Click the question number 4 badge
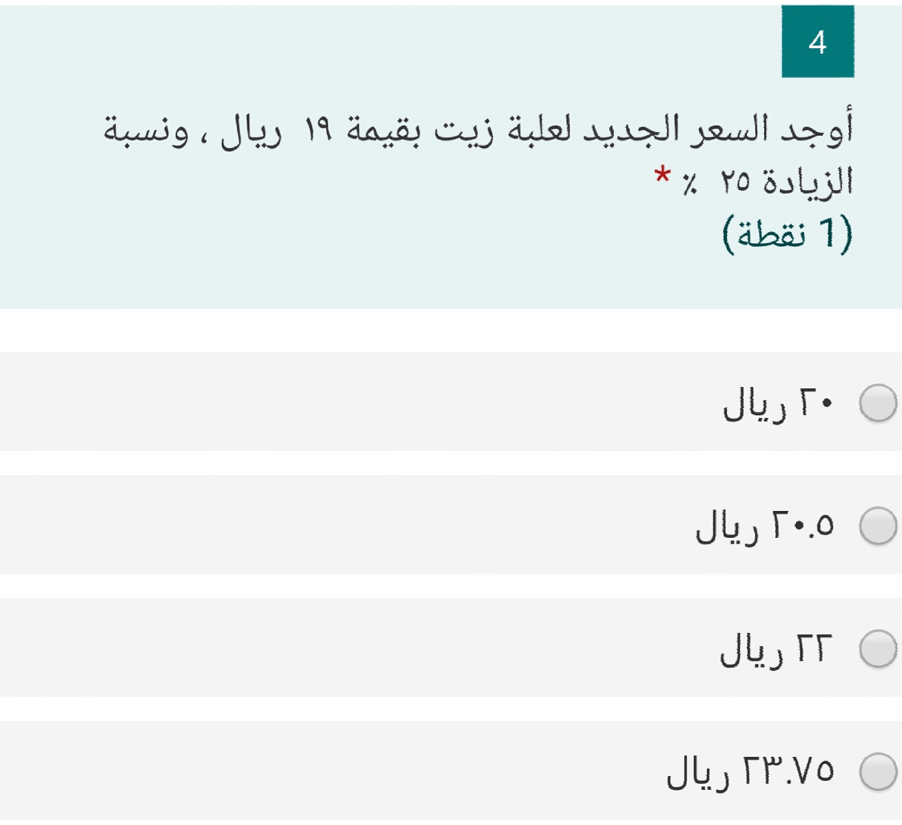This screenshot has height=825, width=902. (x=817, y=41)
